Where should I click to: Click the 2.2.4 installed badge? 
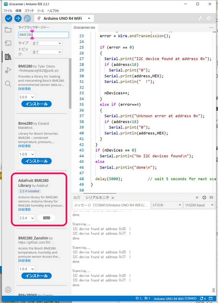(29, 191)
